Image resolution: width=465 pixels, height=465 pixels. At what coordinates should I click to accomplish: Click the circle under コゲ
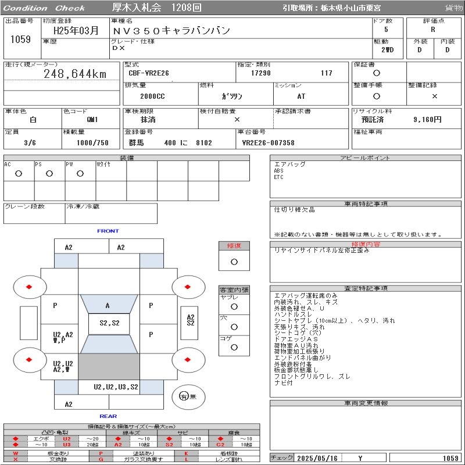234,347
